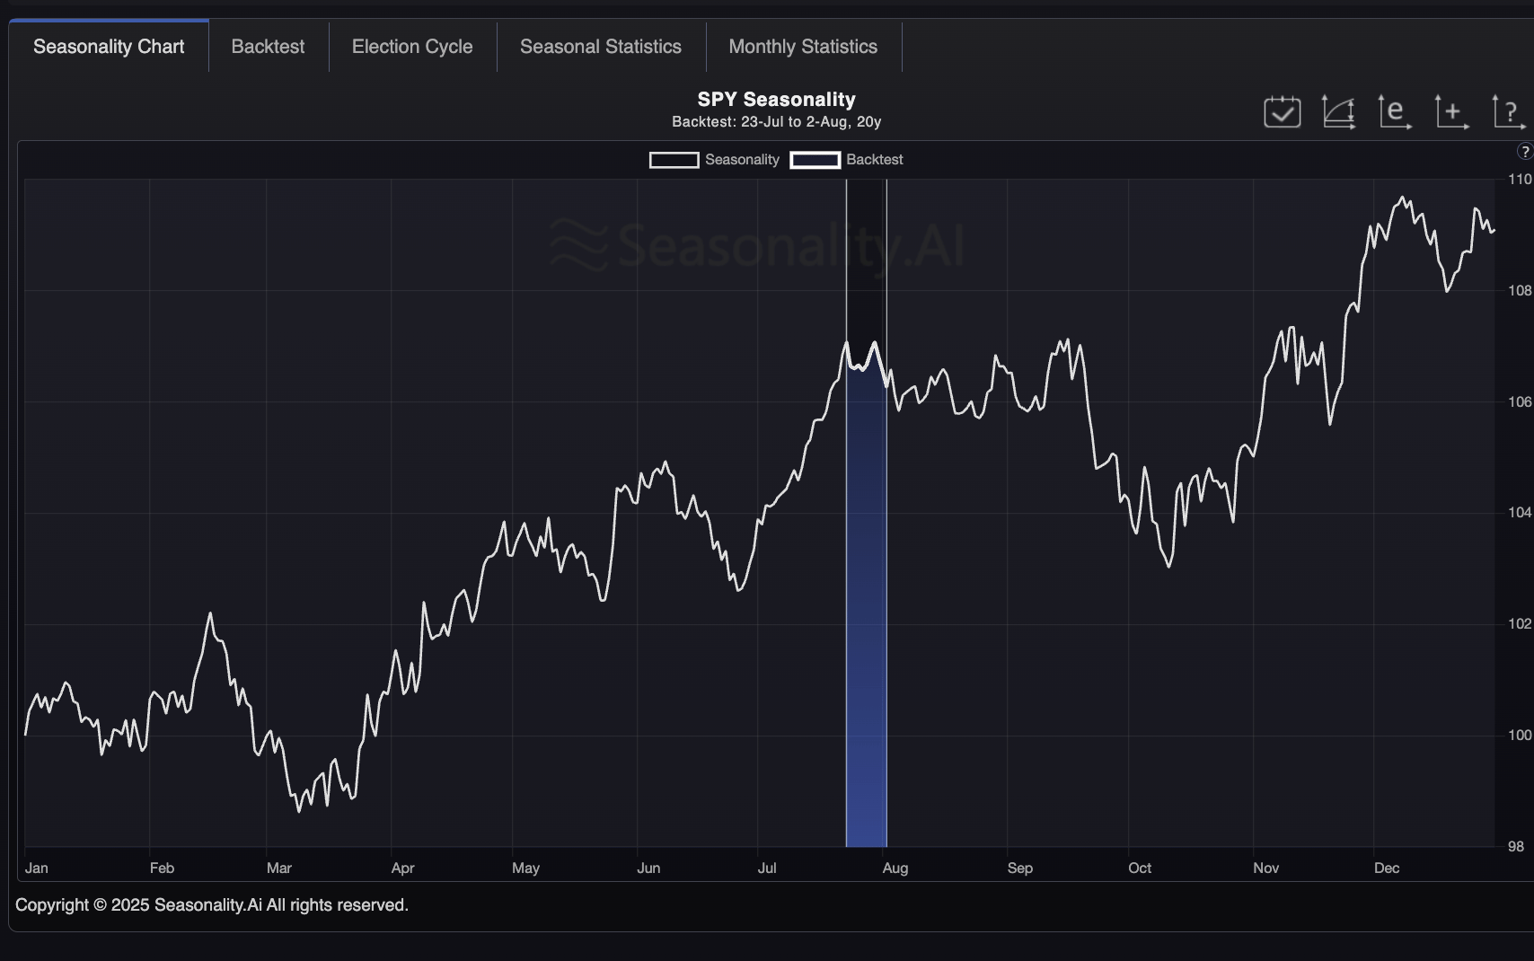Screen dimensions: 1534x961
Task: Select the Seasonality Chart tab
Action: (109, 47)
